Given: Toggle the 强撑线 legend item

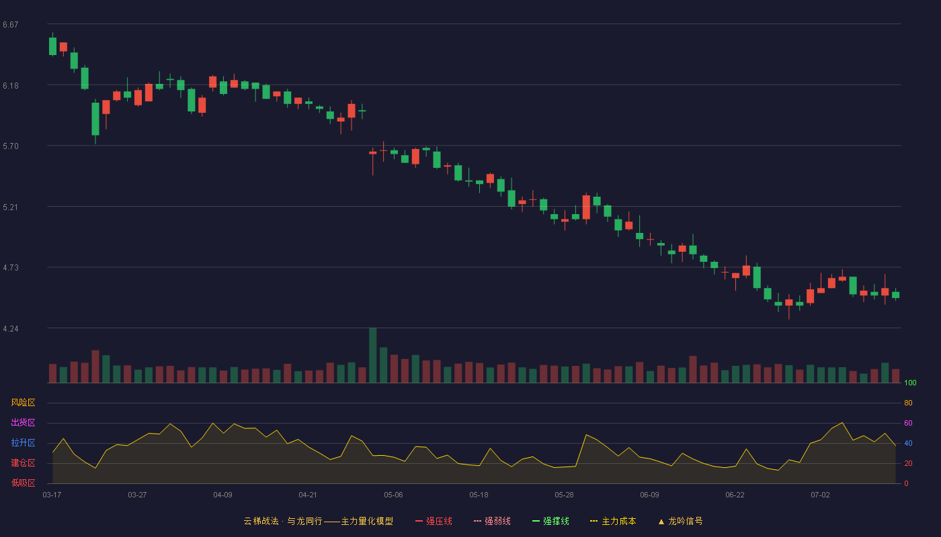Looking at the screenshot, I should click(550, 521).
